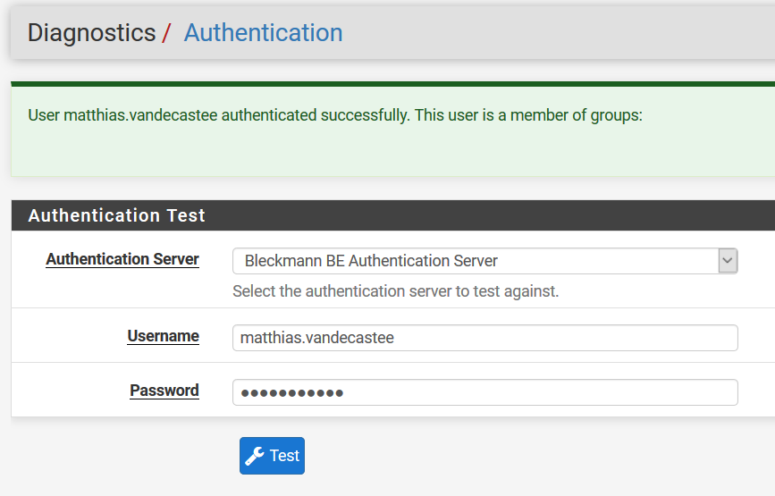Click the Authentication Test panel heading

(117, 215)
